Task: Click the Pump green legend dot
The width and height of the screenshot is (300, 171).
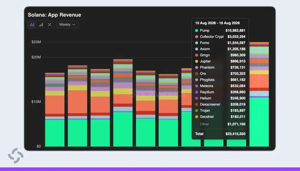Action: click(x=196, y=31)
